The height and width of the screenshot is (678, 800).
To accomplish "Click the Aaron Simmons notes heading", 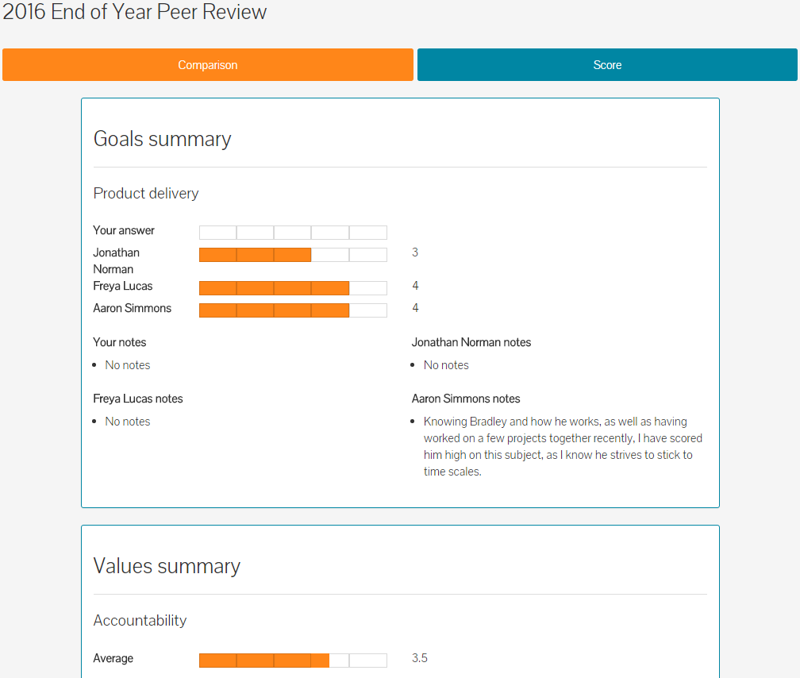I will (466, 399).
